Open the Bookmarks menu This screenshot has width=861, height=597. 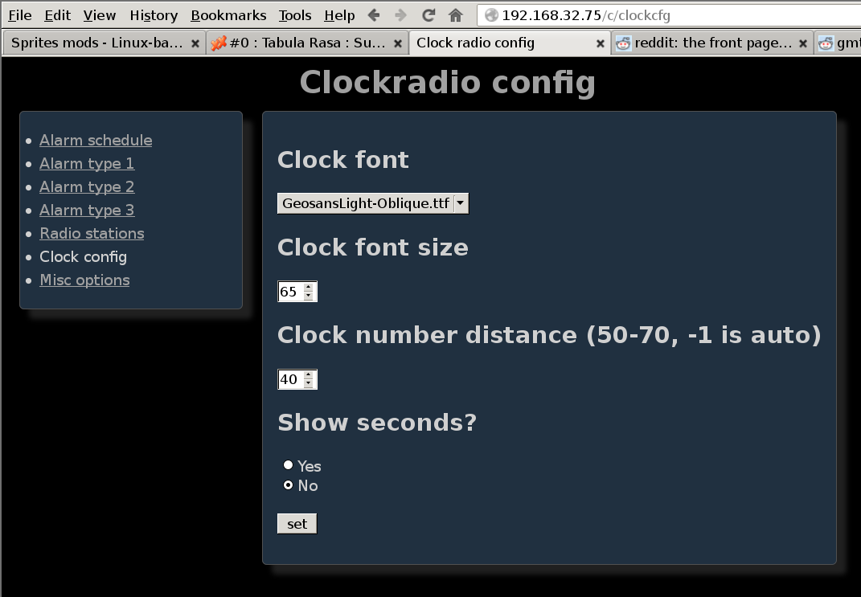click(x=228, y=15)
